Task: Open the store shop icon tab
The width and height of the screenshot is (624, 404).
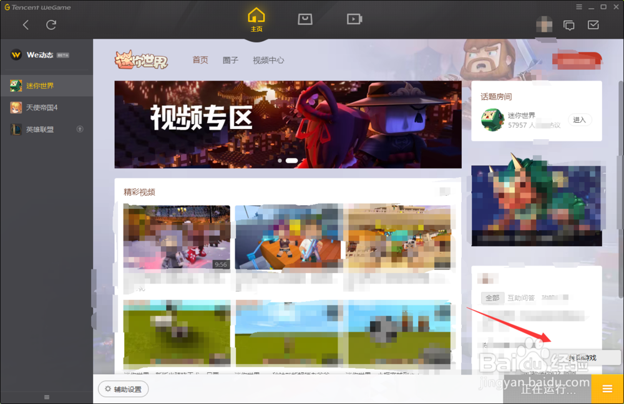Action: coord(305,19)
